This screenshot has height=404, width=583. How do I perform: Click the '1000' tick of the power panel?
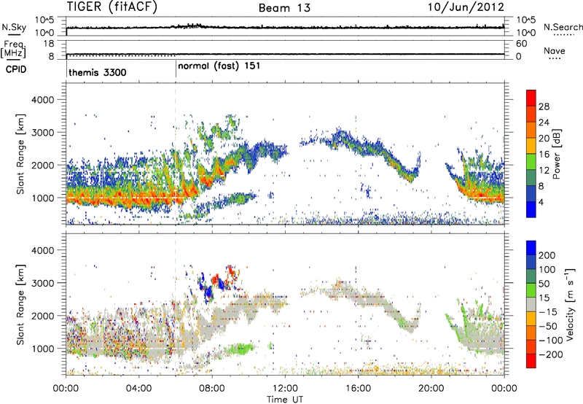(x=42, y=198)
